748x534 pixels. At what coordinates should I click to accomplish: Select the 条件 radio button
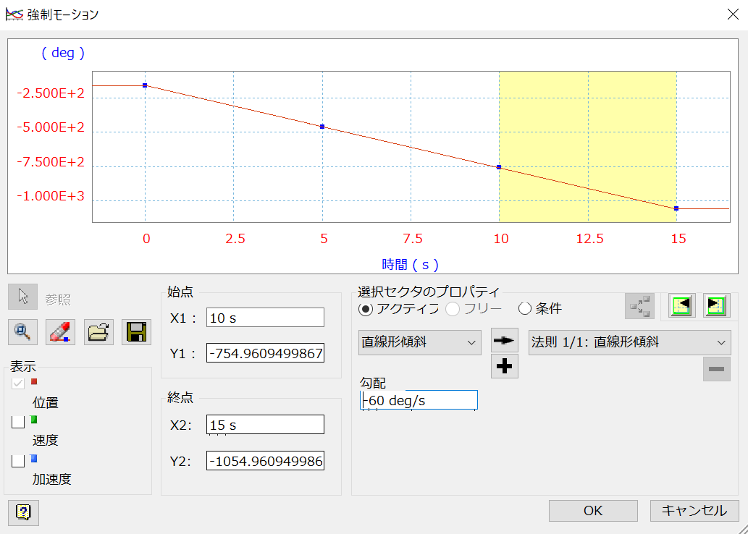click(525, 308)
